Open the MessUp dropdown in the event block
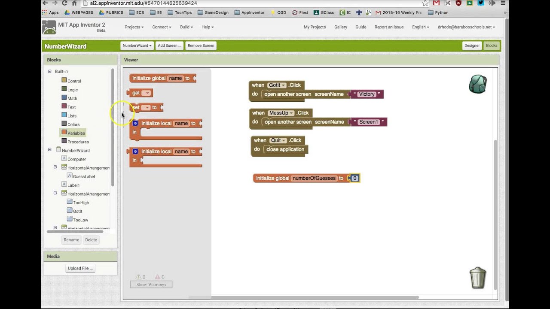The height and width of the screenshot is (309, 550). [281, 113]
